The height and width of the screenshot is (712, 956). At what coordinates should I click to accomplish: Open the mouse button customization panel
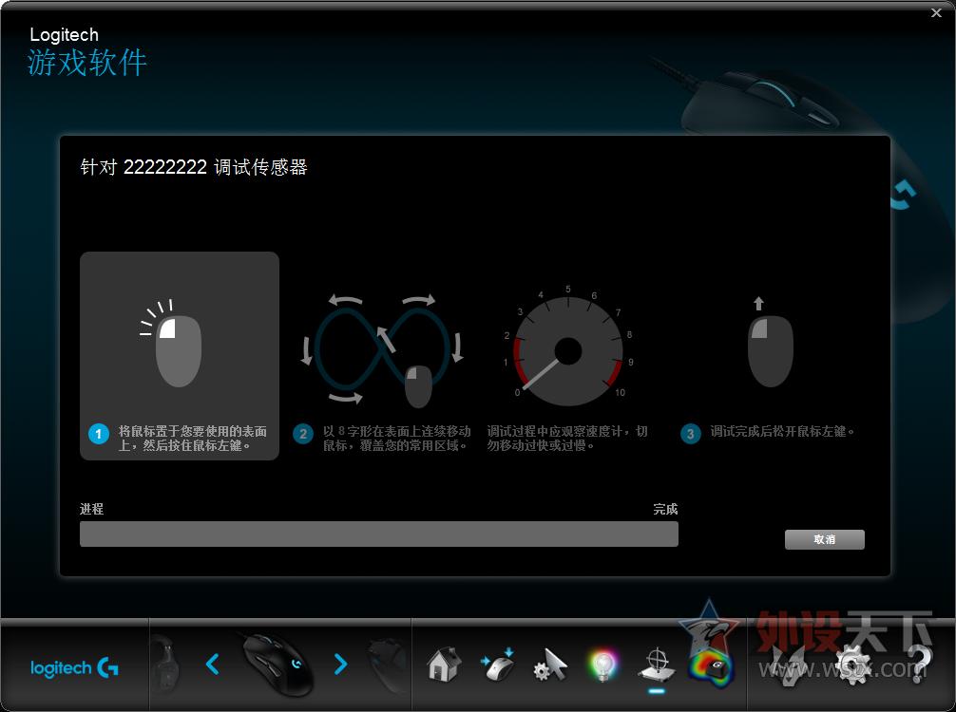(498, 665)
